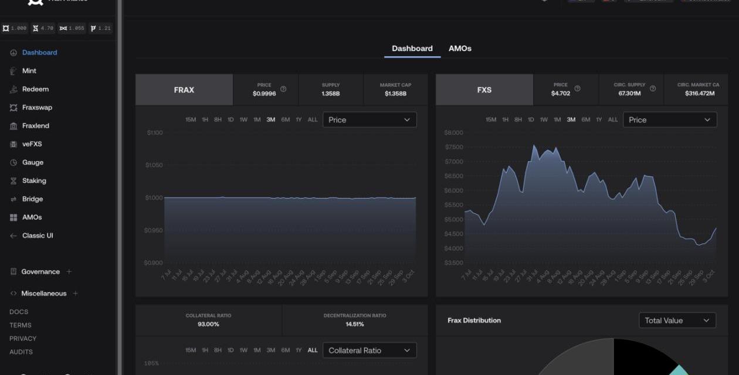
Task: Switch to the AMOs tab
Action: pyautogui.click(x=460, y=49)
